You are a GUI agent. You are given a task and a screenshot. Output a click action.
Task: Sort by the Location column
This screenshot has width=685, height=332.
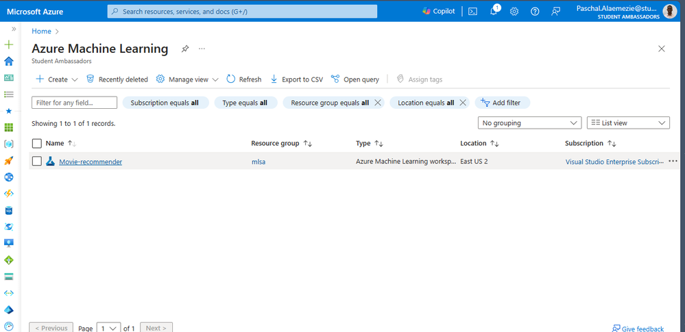click(x=480, y=144)
